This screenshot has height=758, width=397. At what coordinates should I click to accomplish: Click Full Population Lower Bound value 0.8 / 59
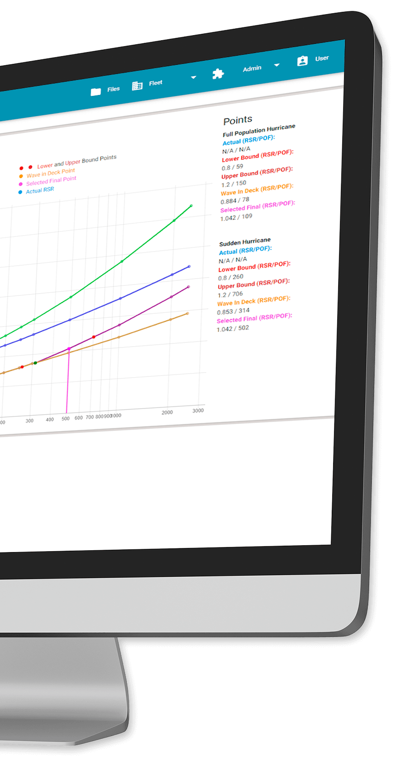(232, 168)
